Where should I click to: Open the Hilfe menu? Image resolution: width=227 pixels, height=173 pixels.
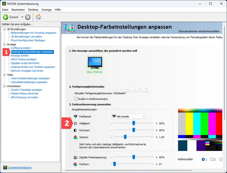[58, 10]
